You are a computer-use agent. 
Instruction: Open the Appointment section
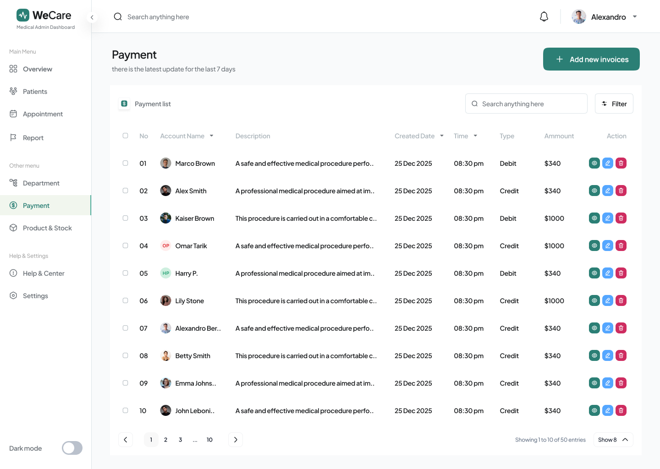pyautogui.click(x=43, y=114)
